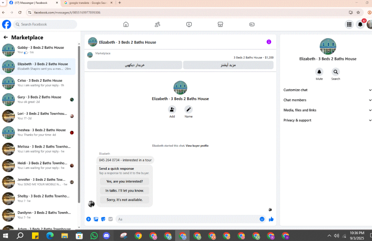Click the listing thumbnail in right panel
This screenshot has height=241, width=372.
click(328, 46)
